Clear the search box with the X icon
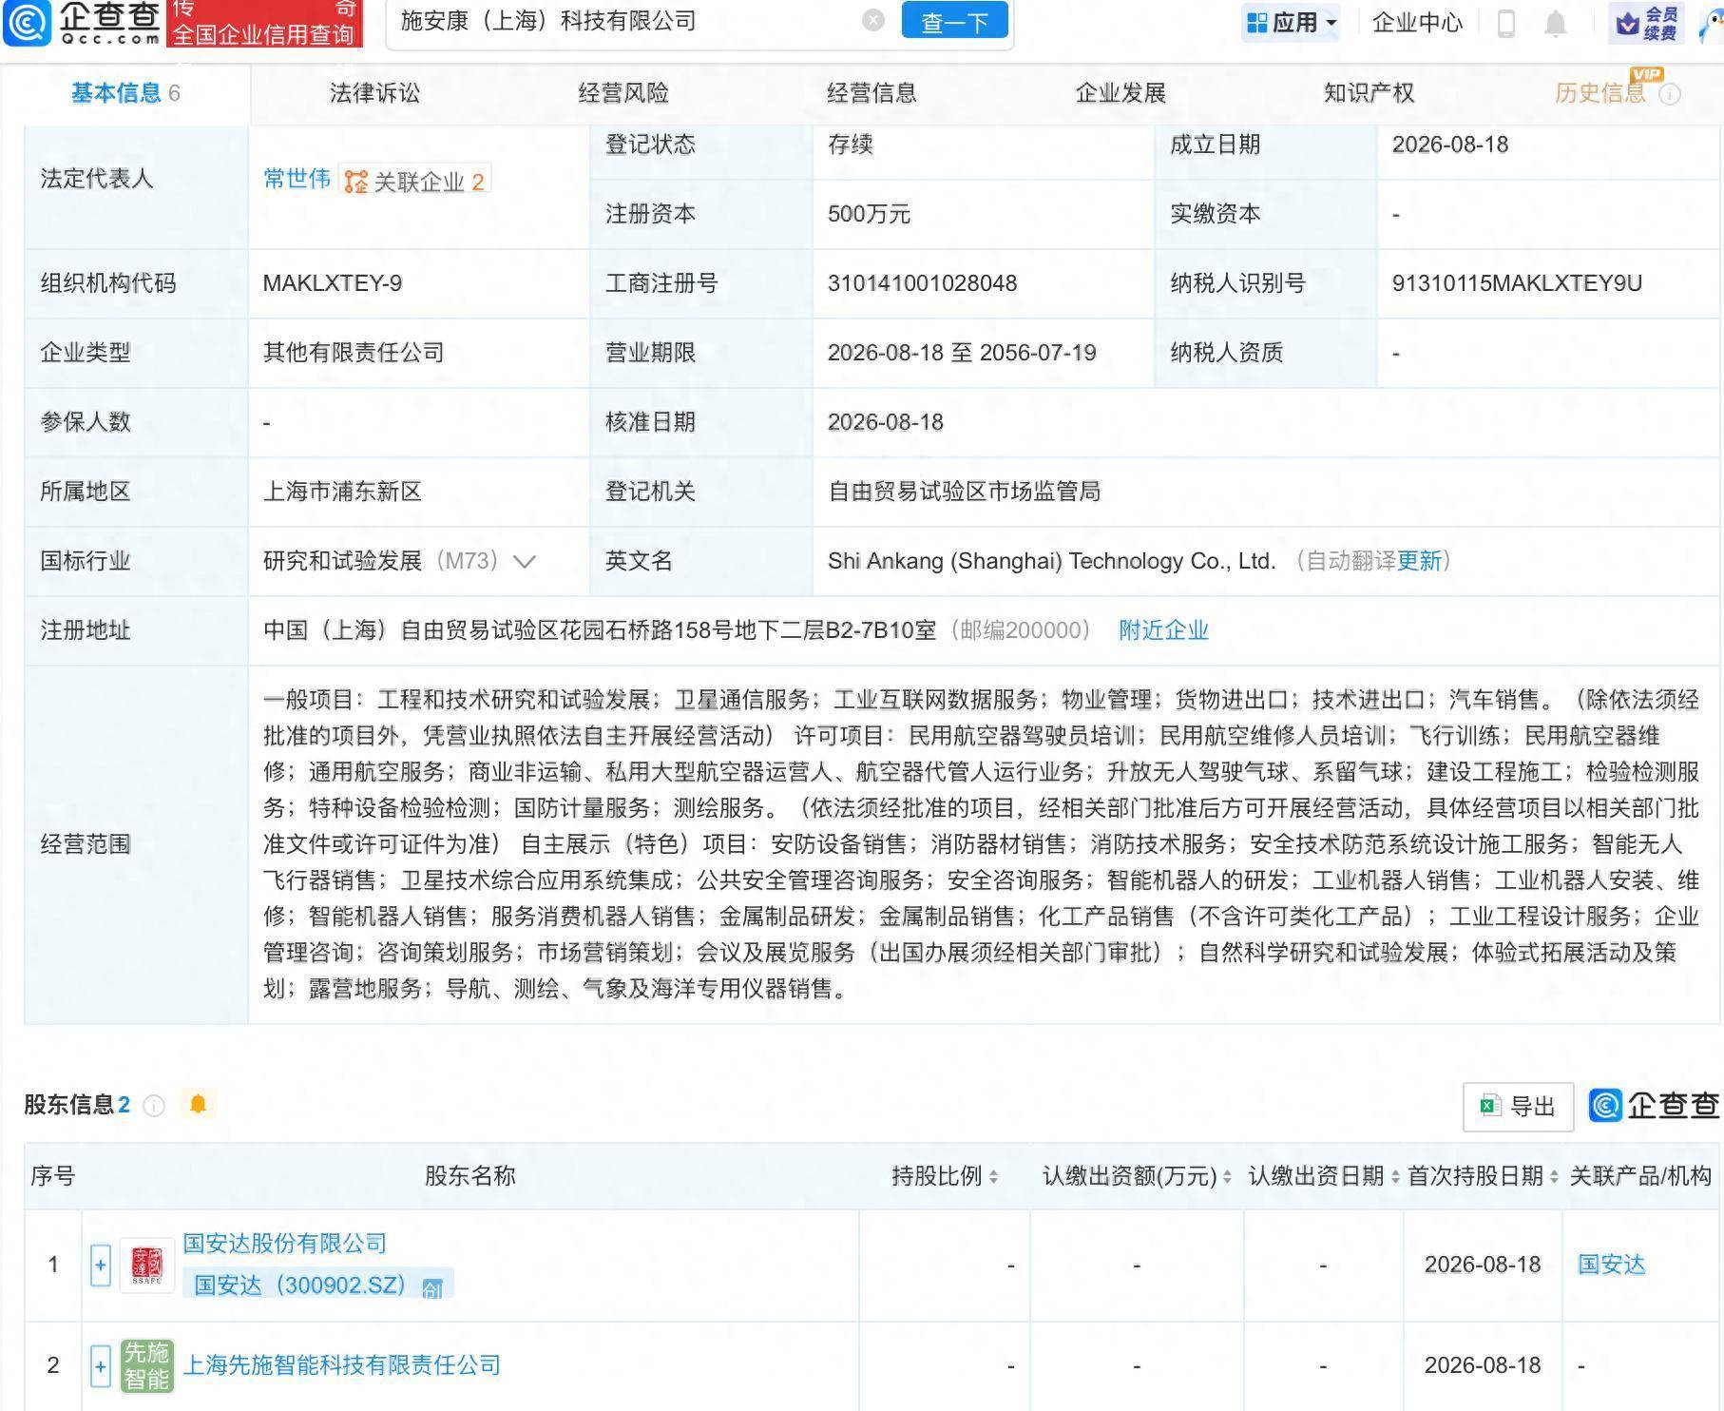 click(873, 20)
